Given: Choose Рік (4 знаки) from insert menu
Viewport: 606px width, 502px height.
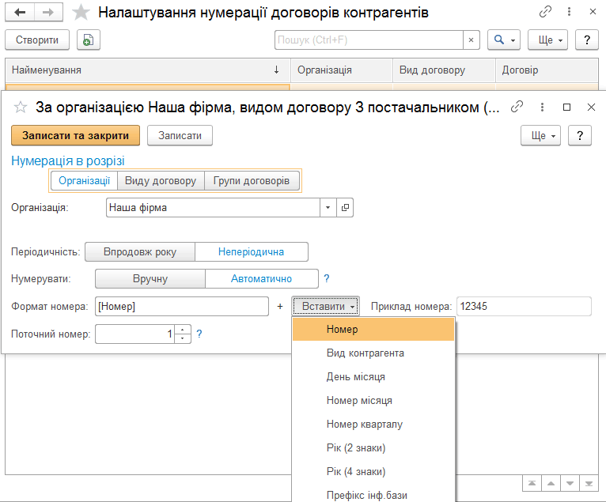Looking at the screenshot, I should point(373,471).
